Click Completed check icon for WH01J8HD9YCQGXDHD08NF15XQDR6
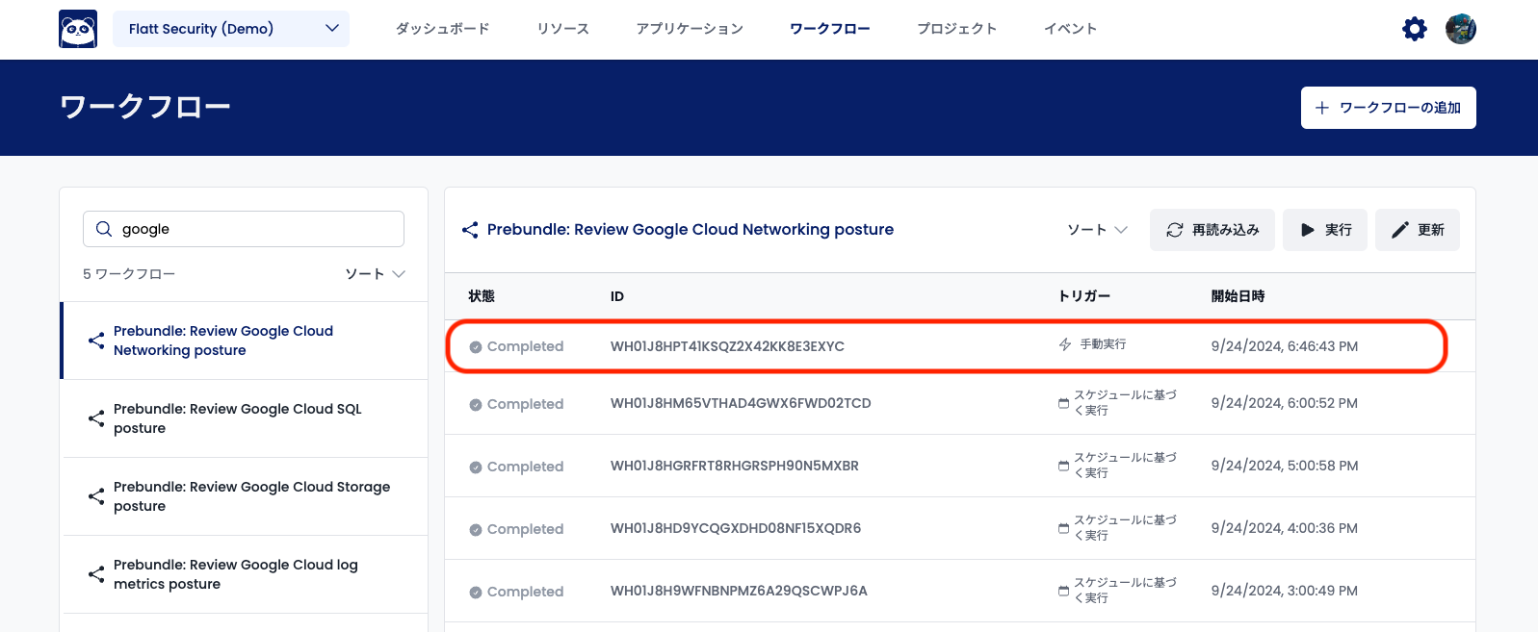This screenshot has height=632, width=1538. tap(476, 530)
